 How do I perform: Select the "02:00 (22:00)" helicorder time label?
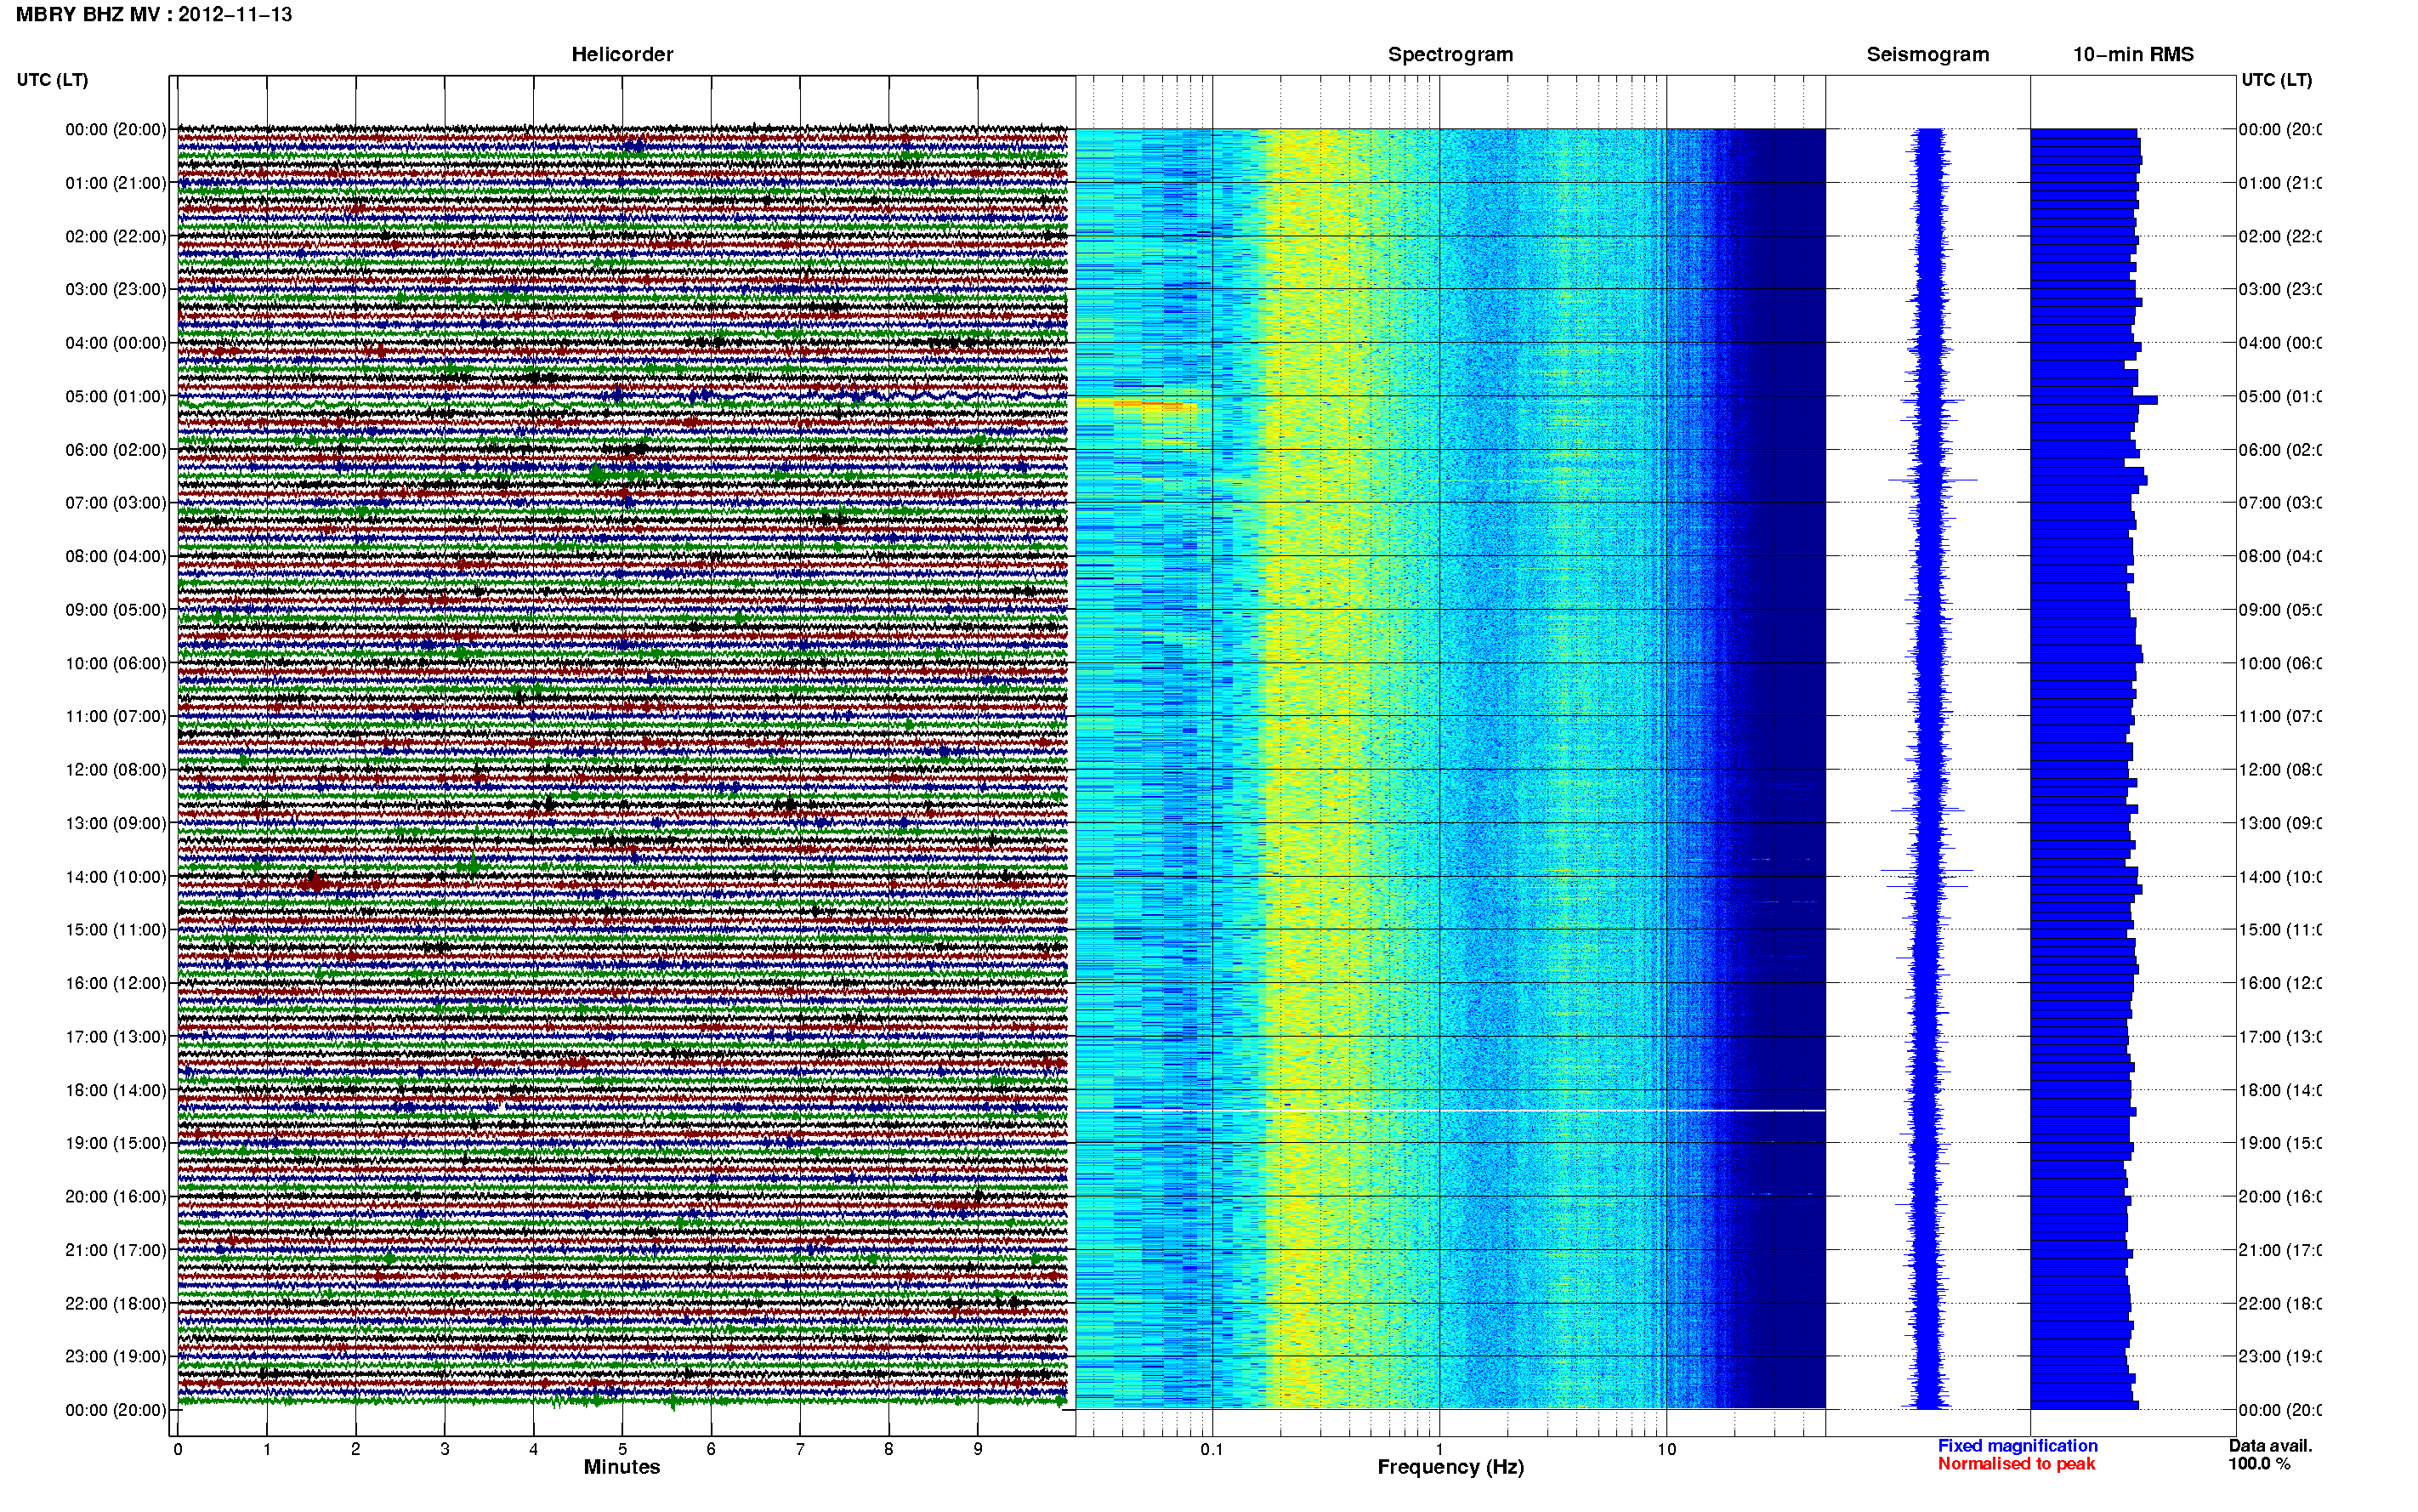pyautogui.click(x=116, y=236)
